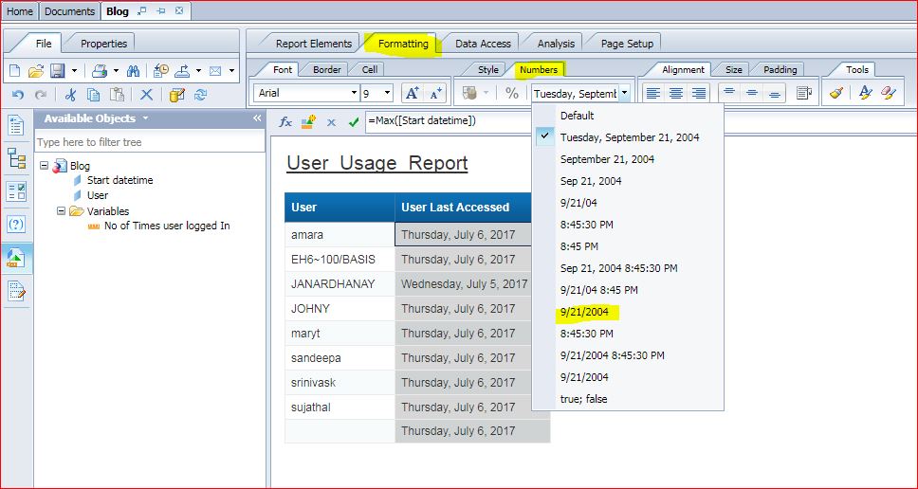Select the Format Painter brush tool
The image size is (918, 489).
836,93
